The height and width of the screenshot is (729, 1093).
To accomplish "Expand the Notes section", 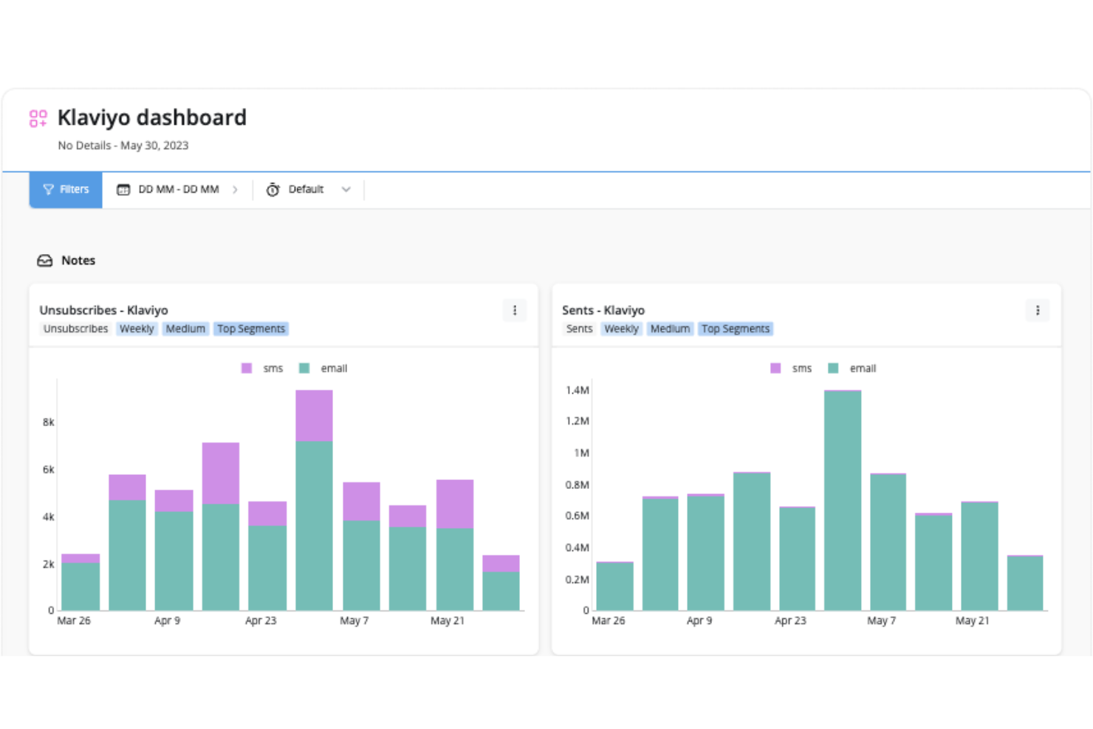I will coord(78,260).
